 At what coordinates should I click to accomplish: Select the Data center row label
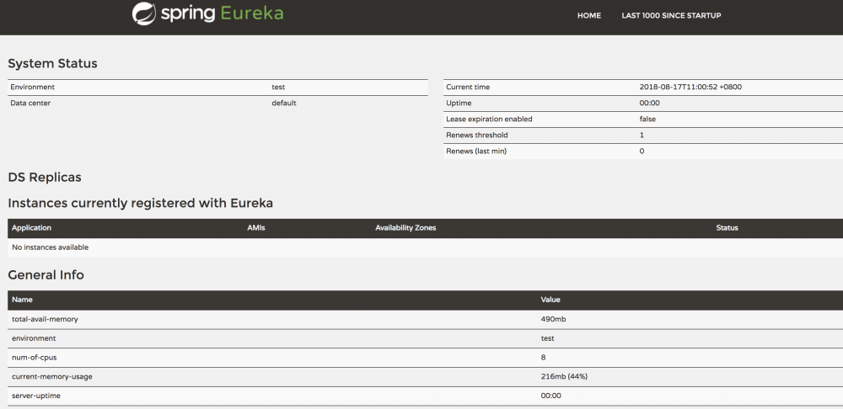click(x=30, y=103)
